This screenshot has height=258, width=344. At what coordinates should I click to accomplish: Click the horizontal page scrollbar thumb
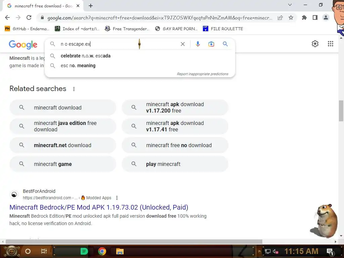click(134, 242)
